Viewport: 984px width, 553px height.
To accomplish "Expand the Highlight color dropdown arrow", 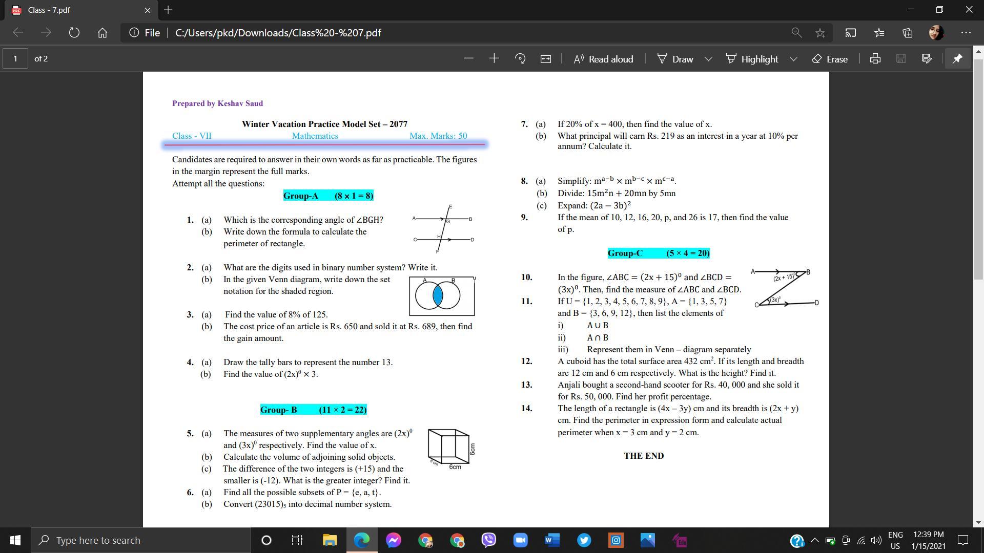I will pos(794,59).
